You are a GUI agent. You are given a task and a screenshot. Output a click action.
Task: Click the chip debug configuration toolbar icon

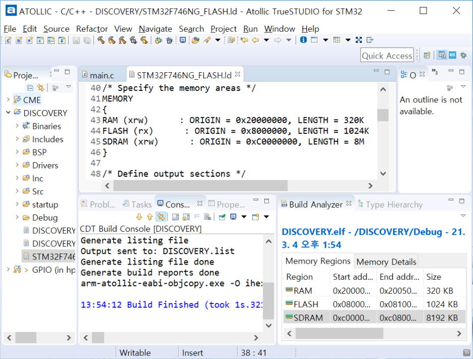(169, 40)
